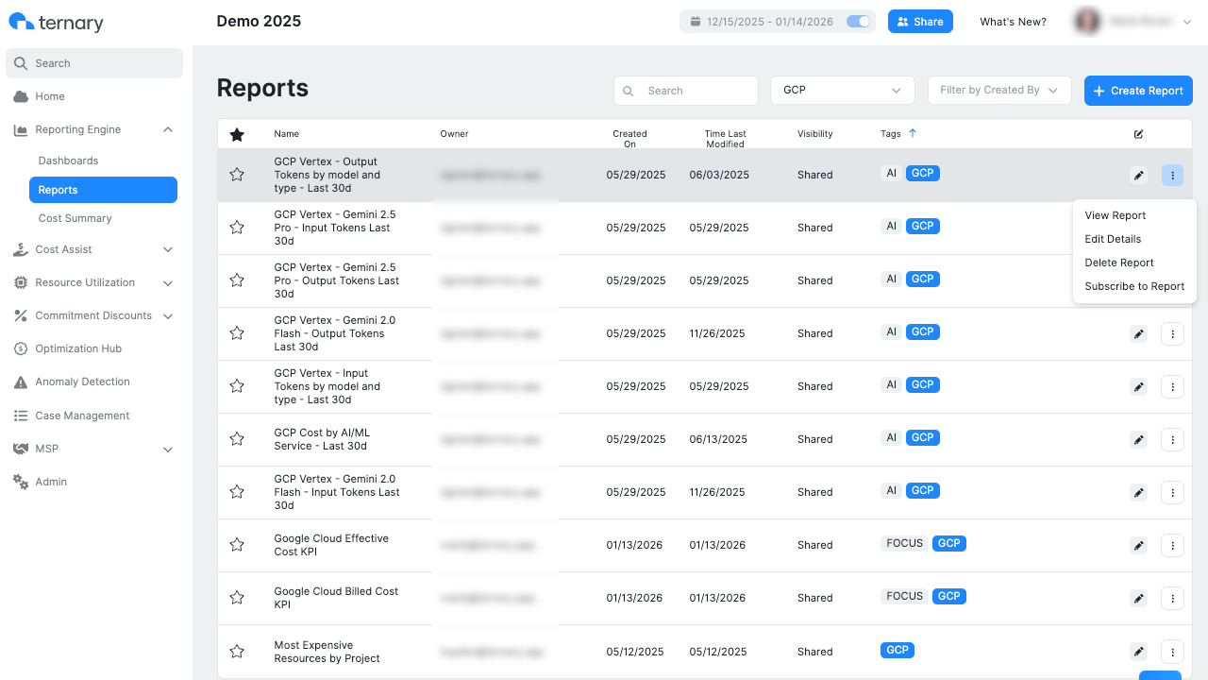The image size is (1208, 680).
Task: Select Case Management in sidebar
Action: pyautogui.click(x=82, y=416)
